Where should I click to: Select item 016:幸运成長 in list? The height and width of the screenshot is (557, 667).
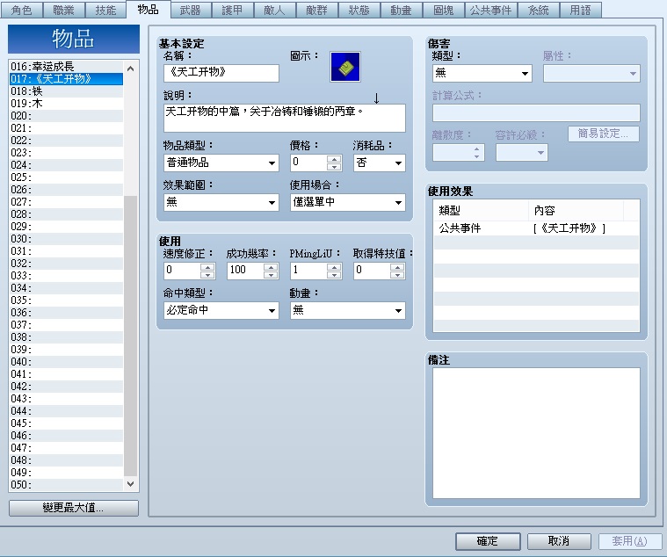(67, 66)
